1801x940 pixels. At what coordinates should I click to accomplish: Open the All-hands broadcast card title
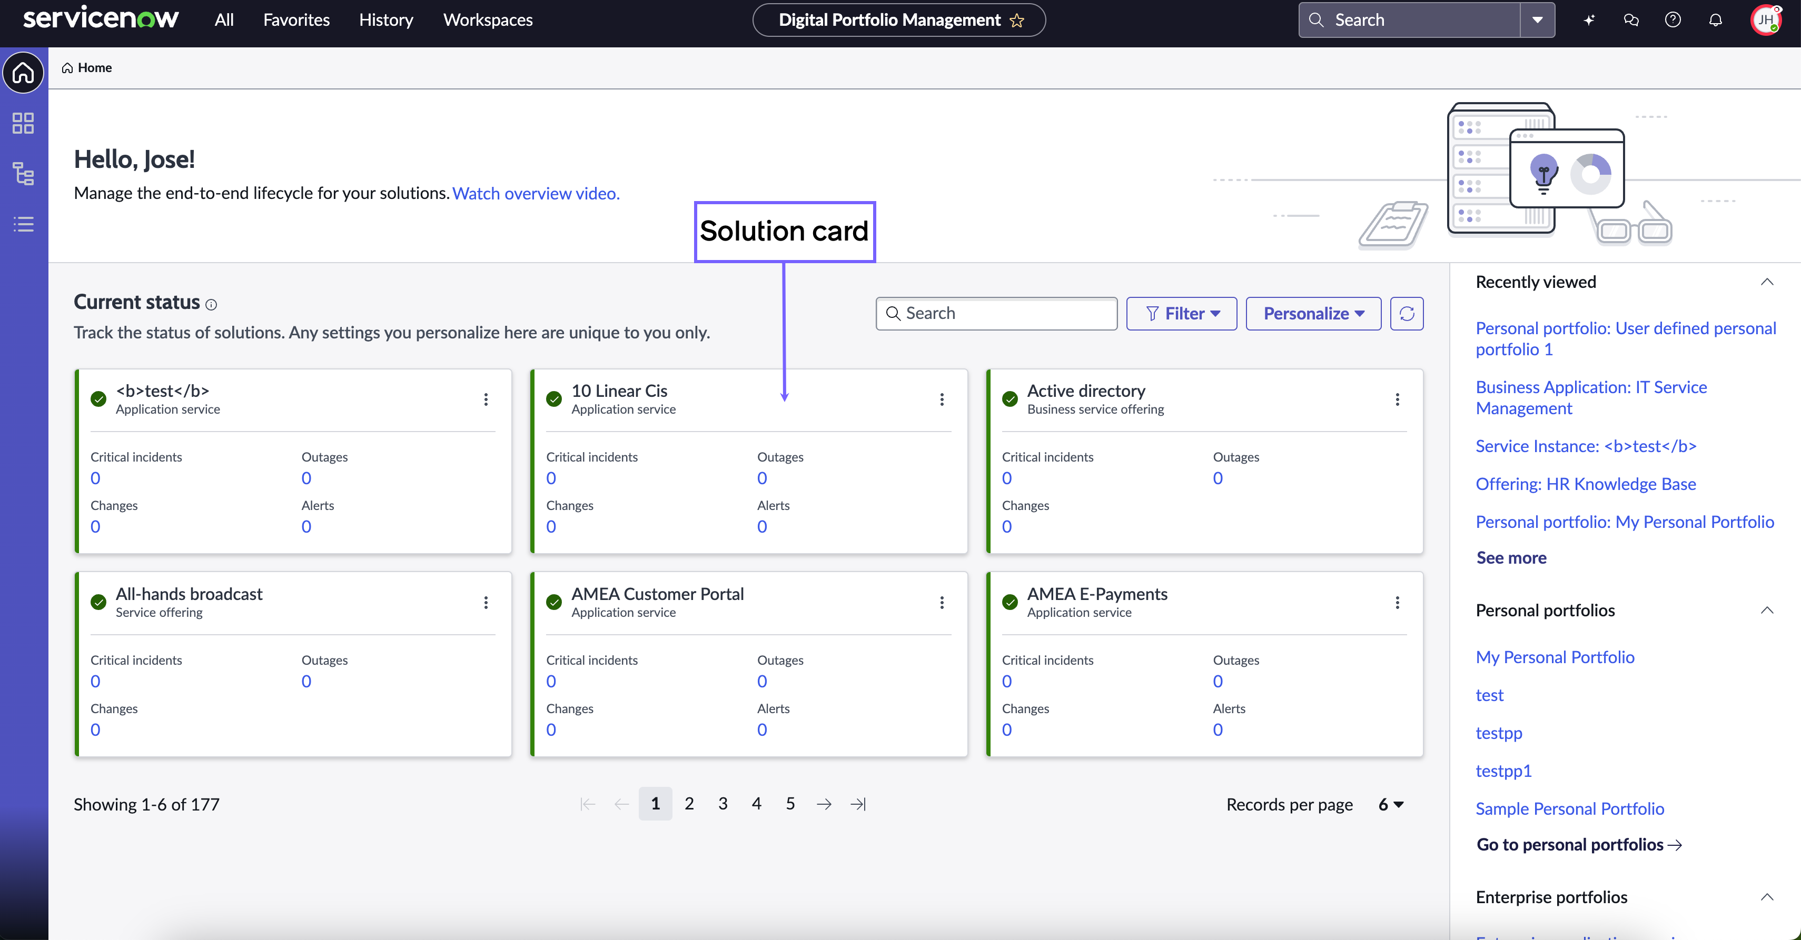coord(189,594)
